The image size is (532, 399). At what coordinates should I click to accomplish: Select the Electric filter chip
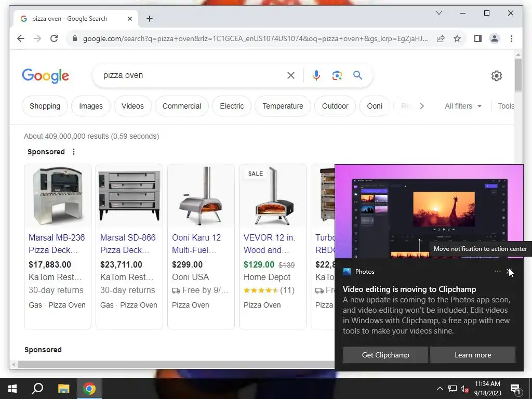(x=232, y=106)
